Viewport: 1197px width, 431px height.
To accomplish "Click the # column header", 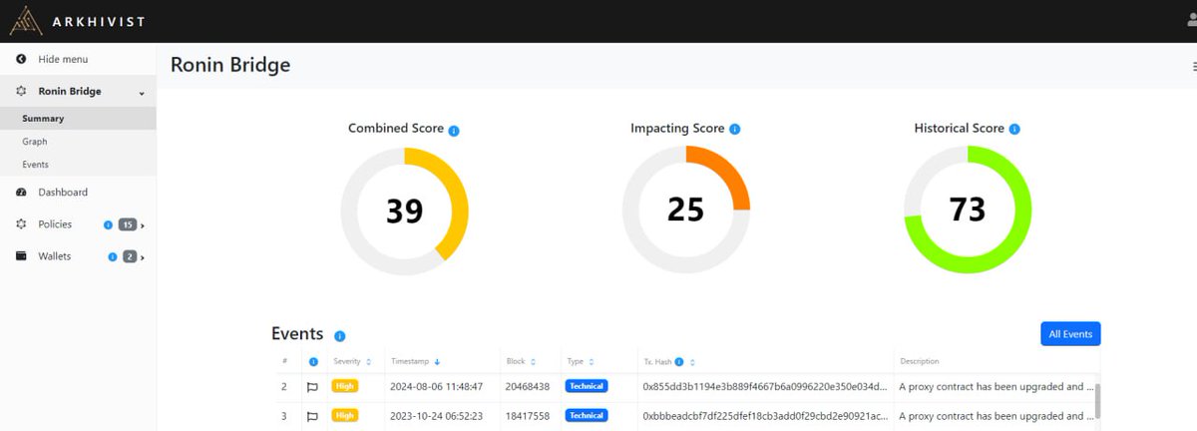I will 284,361.
